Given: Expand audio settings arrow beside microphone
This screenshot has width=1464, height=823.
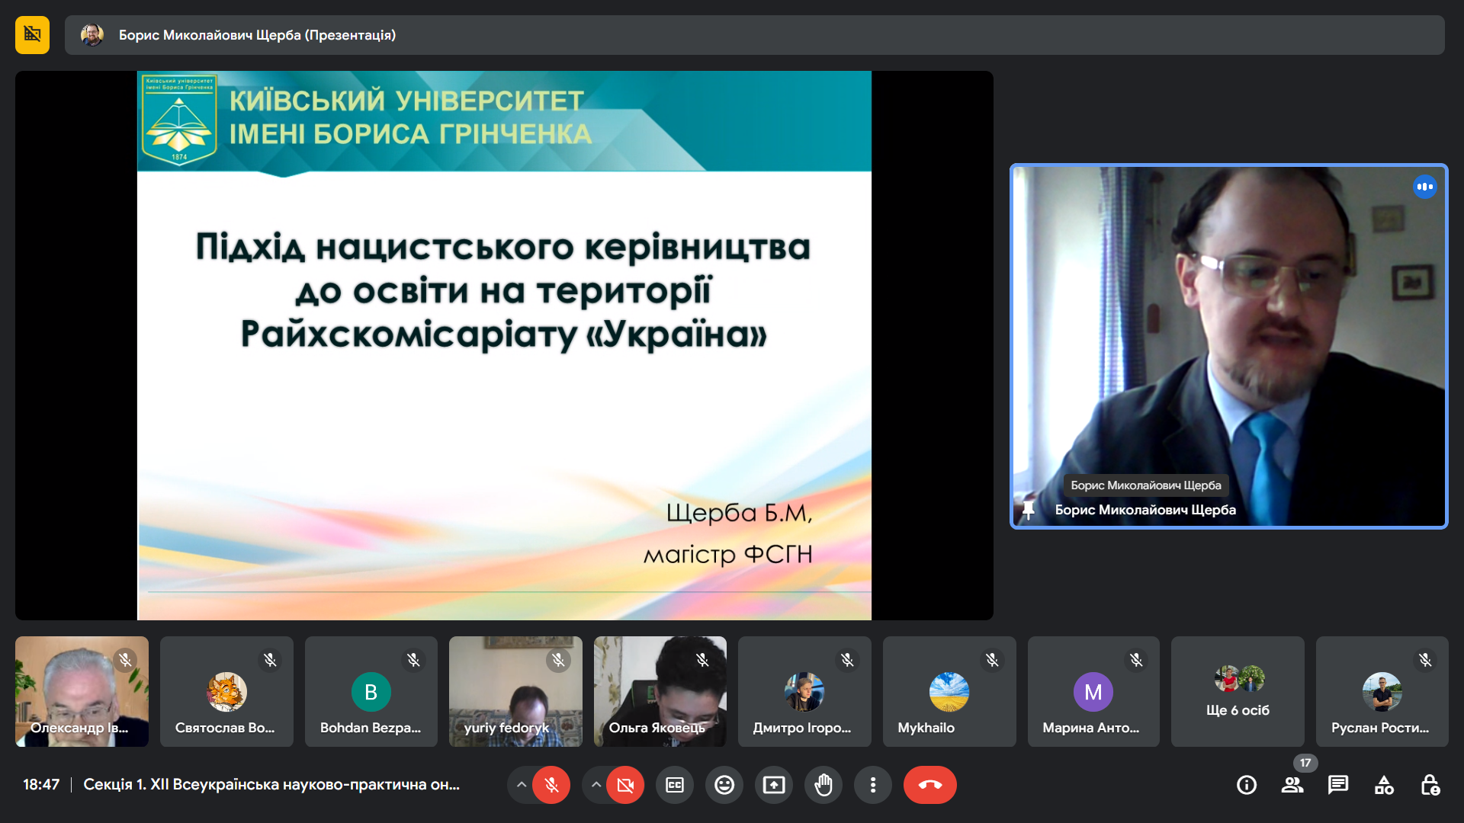Looking at the screenshot, I should [522, 785].
